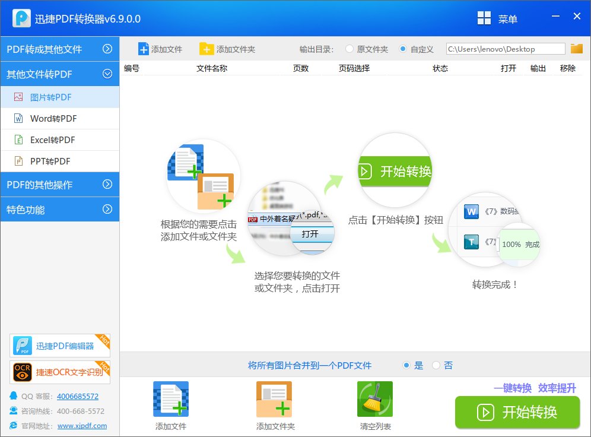Click the output path input field
591x437 pixels.
[x=506, y=49]
